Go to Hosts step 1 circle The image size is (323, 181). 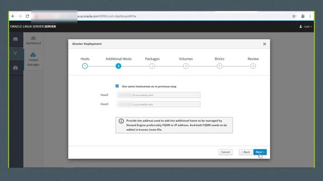tap(85, 66)
